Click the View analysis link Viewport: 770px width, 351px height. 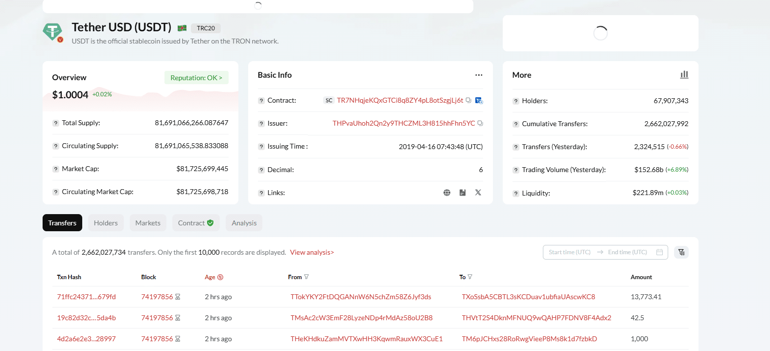(x=312, y=252)
